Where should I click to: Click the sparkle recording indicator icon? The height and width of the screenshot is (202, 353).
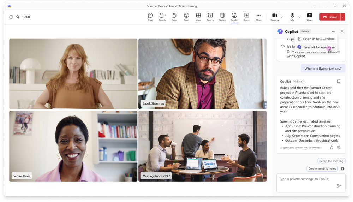coord(18,17)
